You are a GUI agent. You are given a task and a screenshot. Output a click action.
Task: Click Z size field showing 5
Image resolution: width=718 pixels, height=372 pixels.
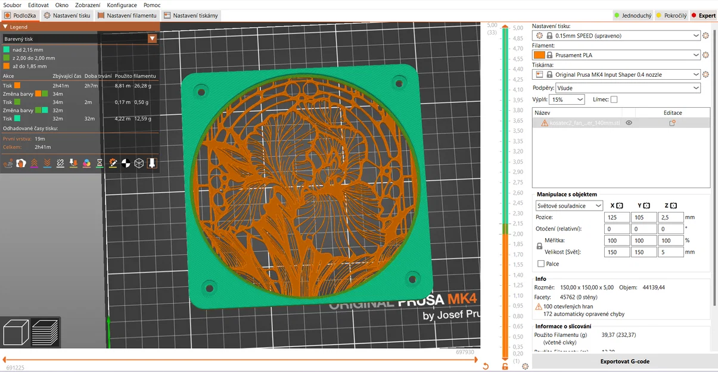point(670,252)
